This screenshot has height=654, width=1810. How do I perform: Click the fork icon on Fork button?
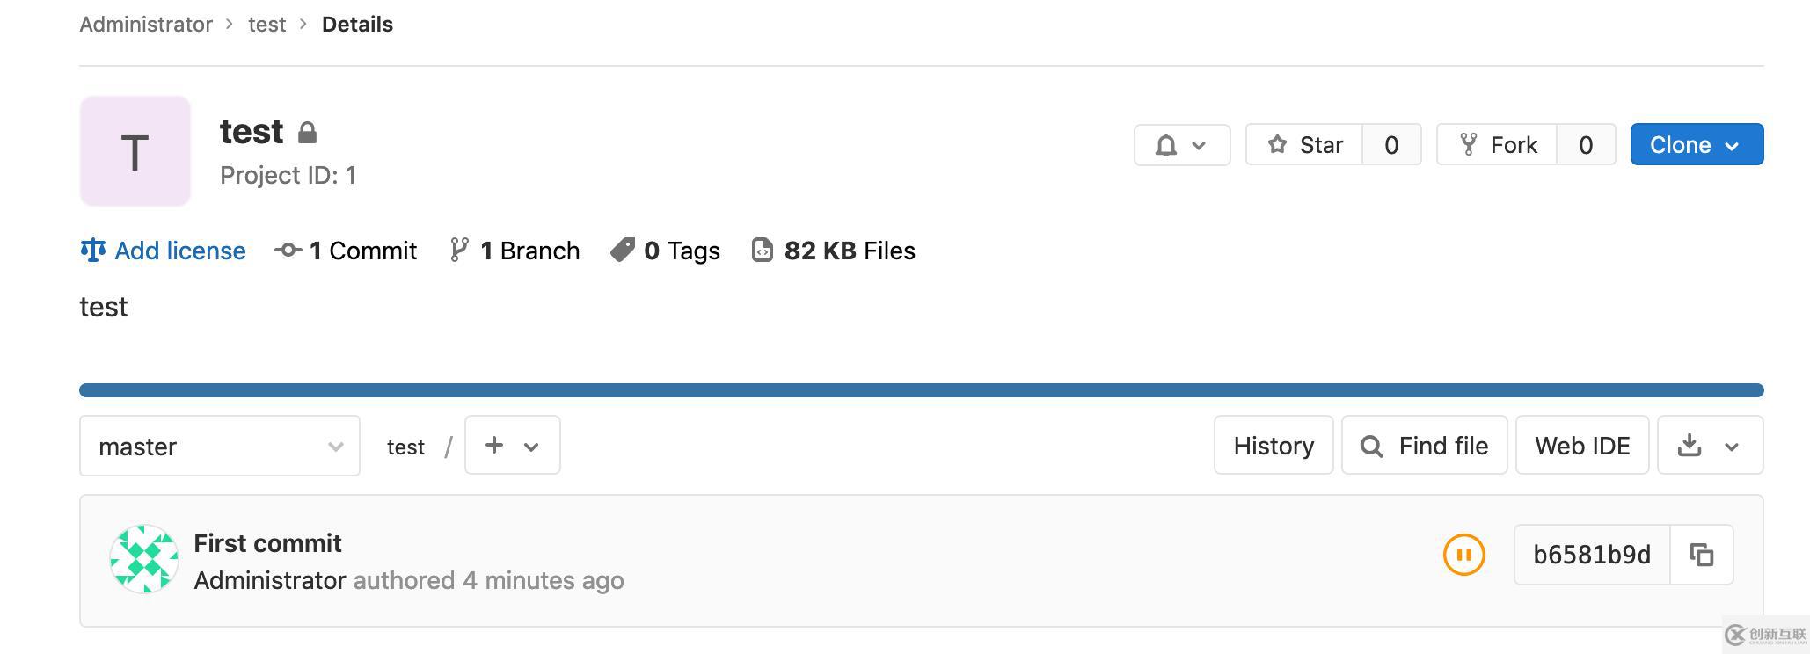pos(1468,145)
